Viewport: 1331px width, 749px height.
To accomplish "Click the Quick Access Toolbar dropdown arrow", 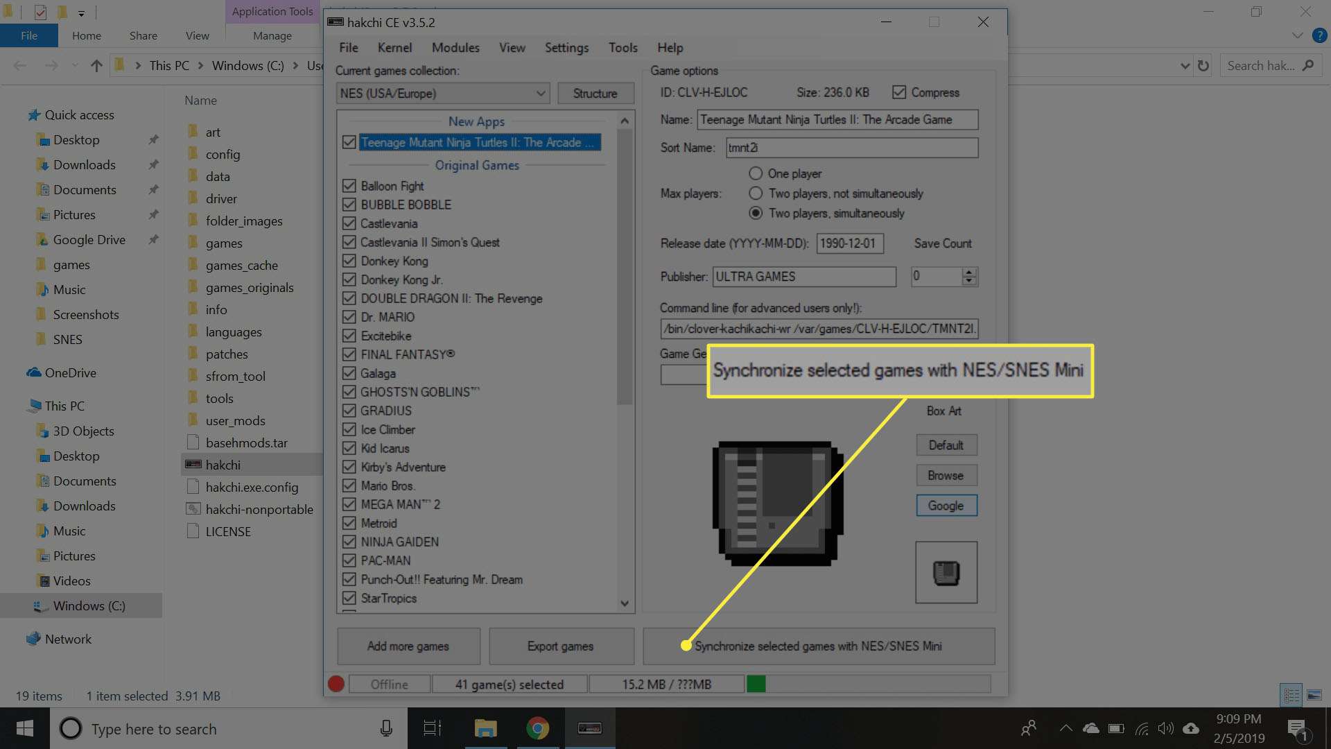I will 81,12.
